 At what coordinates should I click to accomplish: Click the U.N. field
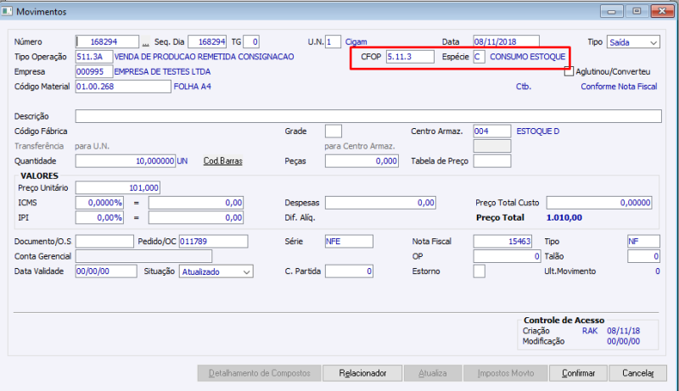pyautogui.click(x=333, y=42)
